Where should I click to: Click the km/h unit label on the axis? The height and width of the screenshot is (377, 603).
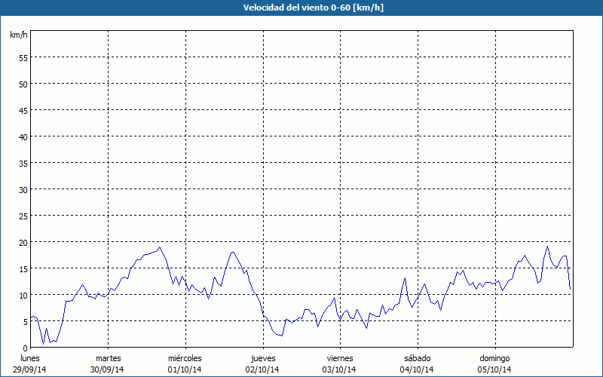(x=18, y=35)
